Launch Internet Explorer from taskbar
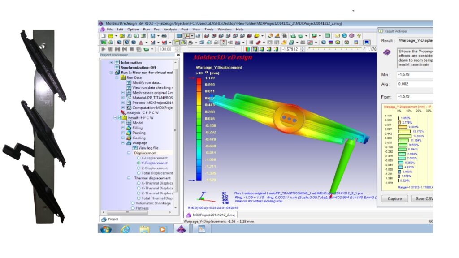 [x=126, y=229]
